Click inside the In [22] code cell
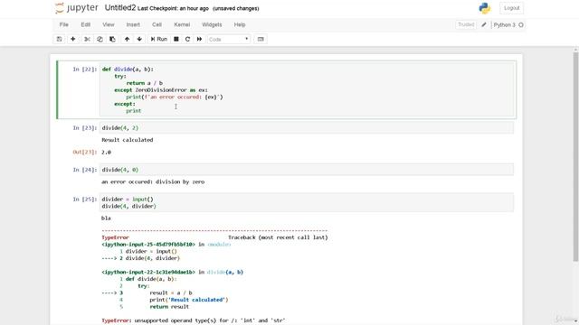 click(307, 89)
